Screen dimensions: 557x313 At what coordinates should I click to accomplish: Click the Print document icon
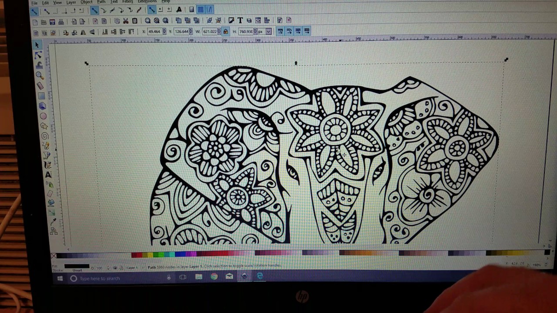(61, 21)
